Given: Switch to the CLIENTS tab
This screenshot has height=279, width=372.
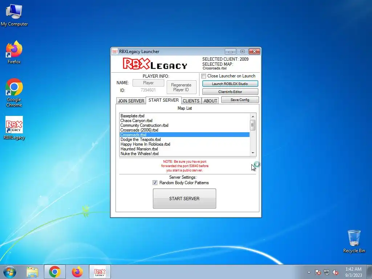Looking at the screenshot, I should point(191,101).
